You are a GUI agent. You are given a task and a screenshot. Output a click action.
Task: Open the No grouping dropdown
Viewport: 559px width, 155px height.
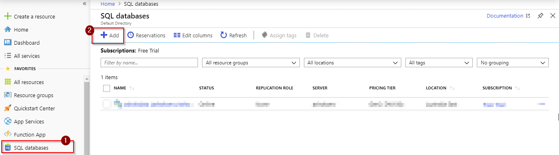point(513,63)
